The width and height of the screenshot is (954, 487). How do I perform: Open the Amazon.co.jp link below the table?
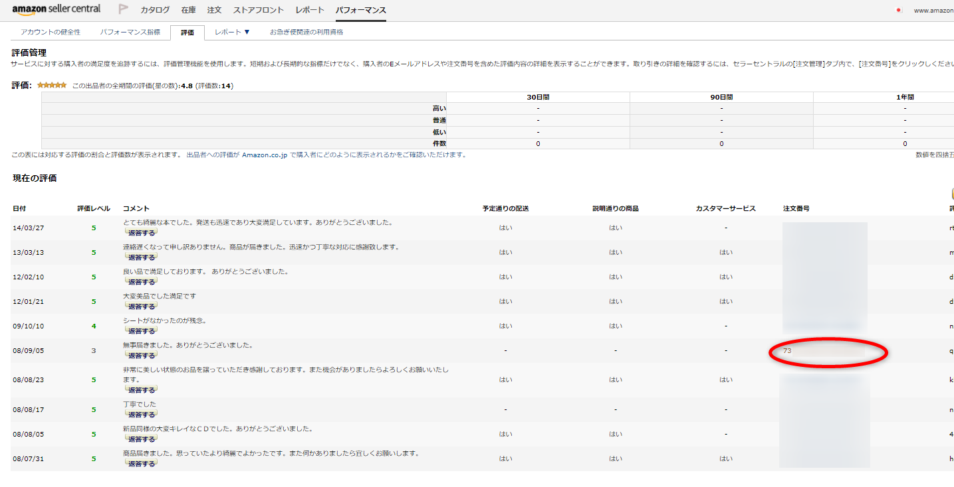tap(265, 155)
